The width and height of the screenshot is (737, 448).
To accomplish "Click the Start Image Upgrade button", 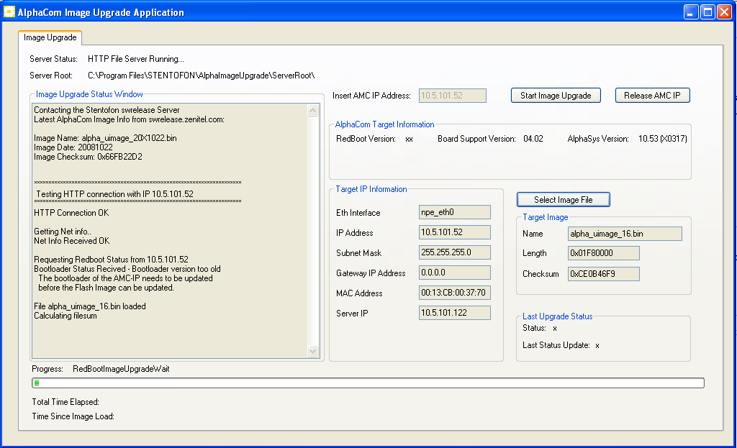I will click(556, 96).
